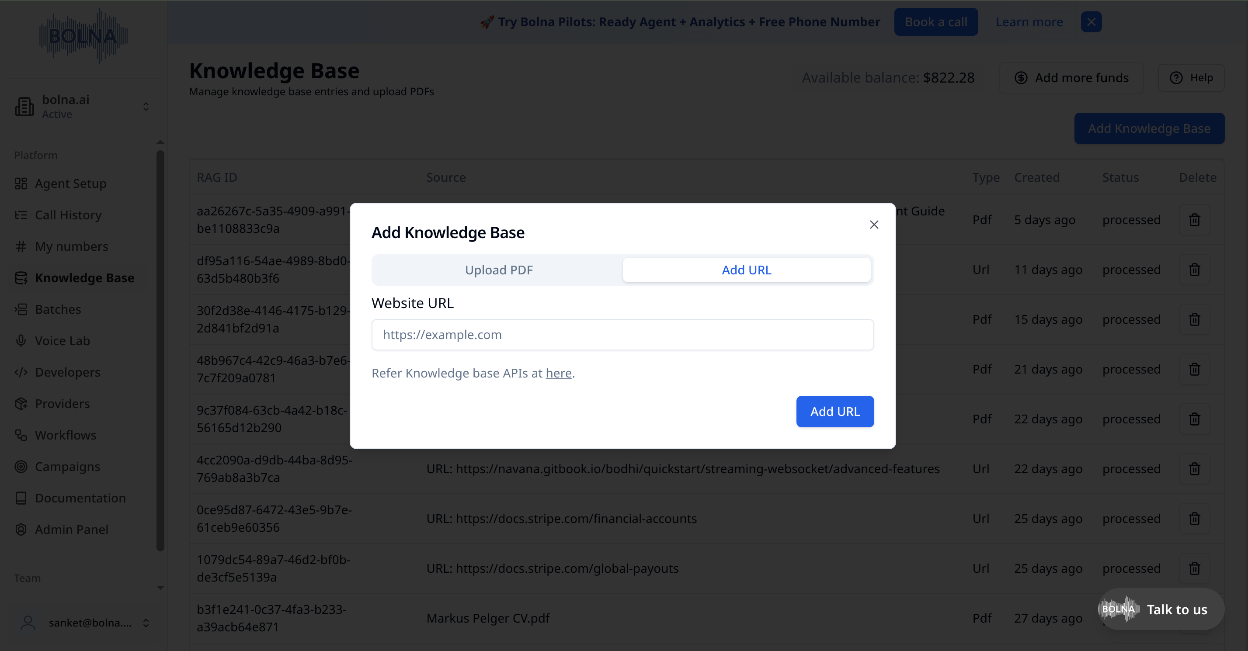
Task: Collapse the sidebar with the bottom chevron
Action: (x=160, y=588)
